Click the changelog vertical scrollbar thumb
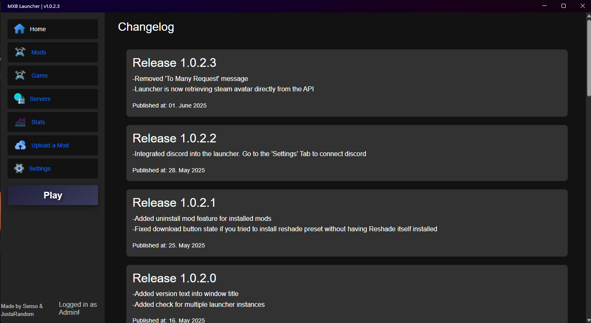 [589, 58]
